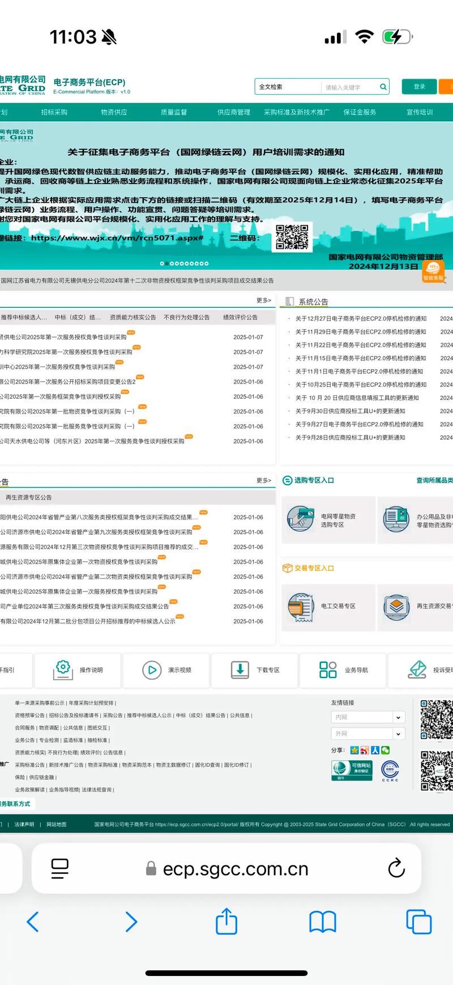The image size is (453, 985).
Task: Open the 下载专区 download icon
Action: (x=240, y=670)
